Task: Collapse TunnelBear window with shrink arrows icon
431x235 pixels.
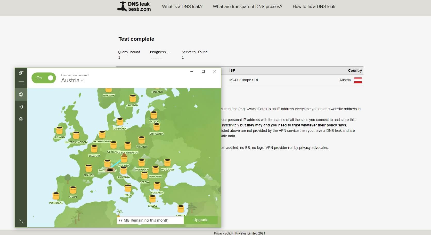Action: click(x=21, y=221)
